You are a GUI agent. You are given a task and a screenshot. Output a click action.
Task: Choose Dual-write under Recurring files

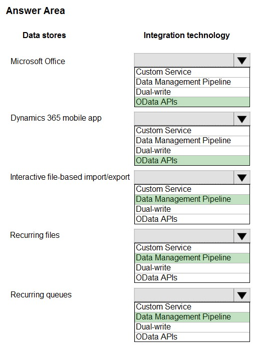192,268
